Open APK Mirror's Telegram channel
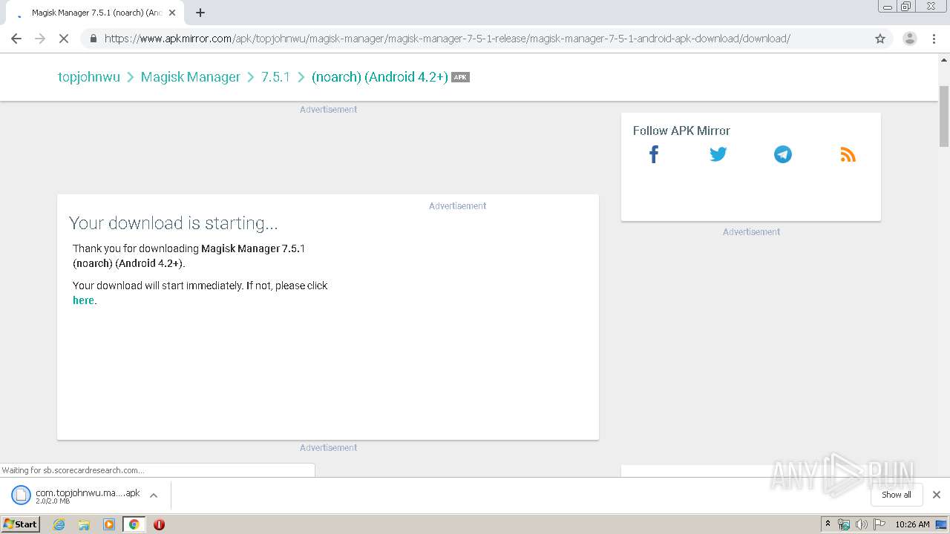This screenshot has width=950, height=534. (783, 154)
